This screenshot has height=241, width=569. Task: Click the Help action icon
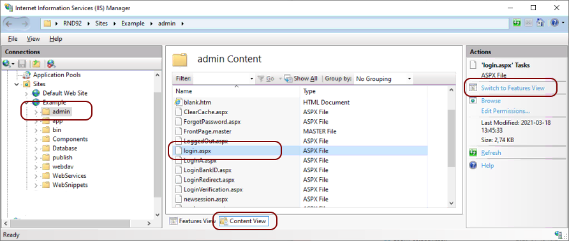(473, 166)
